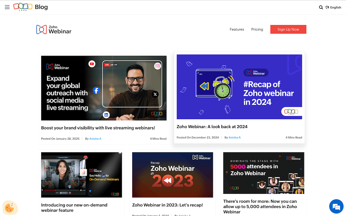The height and width of the screenshot is (216, 346).
Task: Open the Zoho Webinar 2024 recap article
Action: [x=212, y=126]
